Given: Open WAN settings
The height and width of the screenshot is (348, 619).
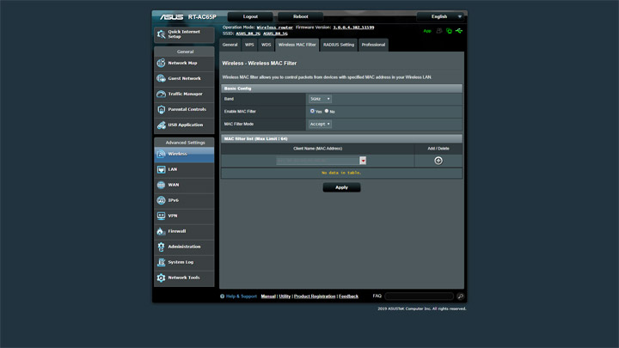Looking at the screenshot, I should pos(184,185).
